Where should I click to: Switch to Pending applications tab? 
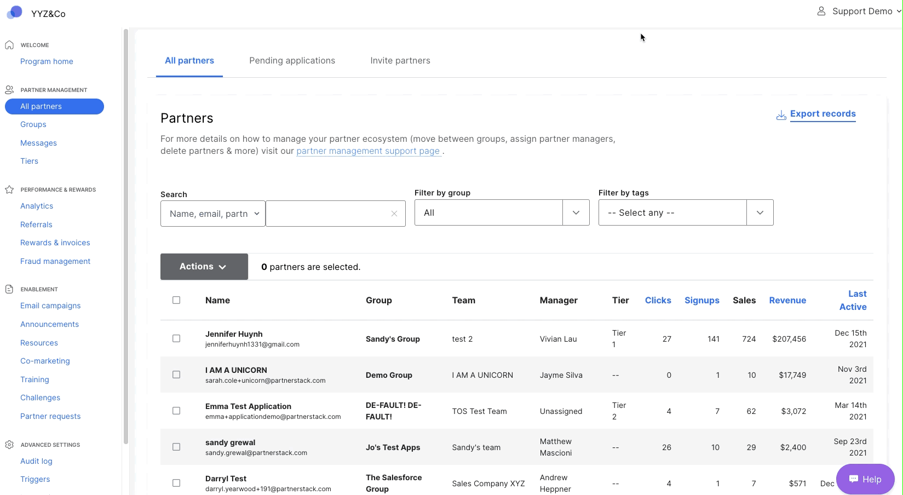tap(292, 61)
